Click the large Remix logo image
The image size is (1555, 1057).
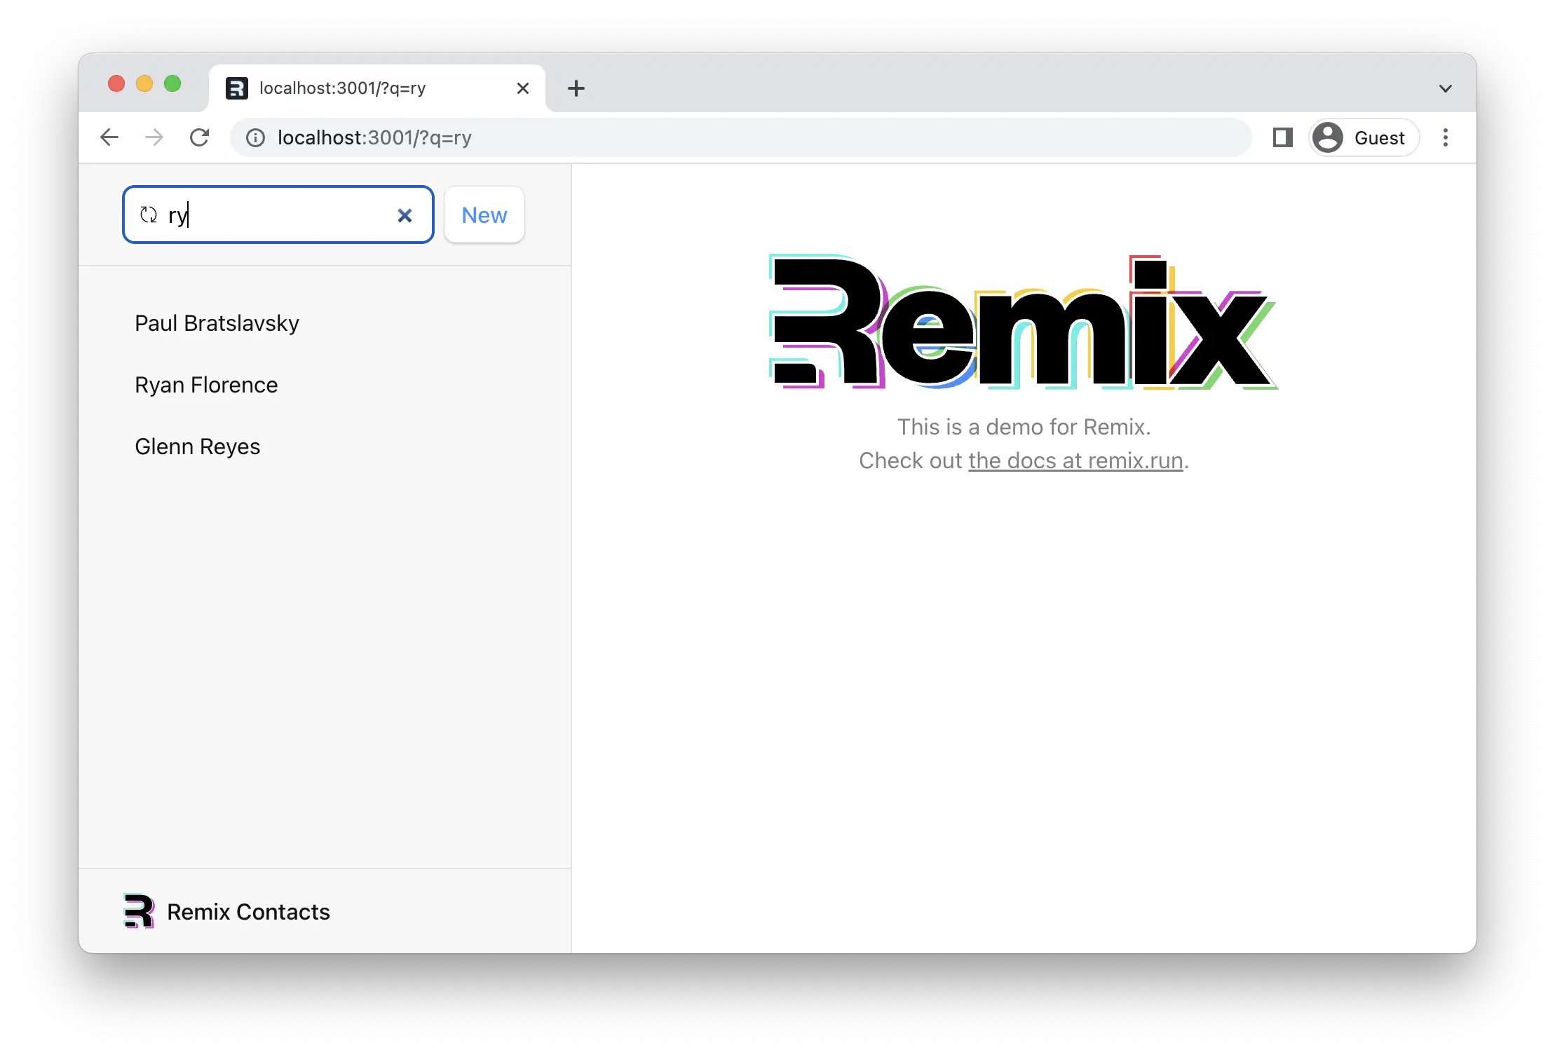pyautogui.click(x=1024, y=321)
